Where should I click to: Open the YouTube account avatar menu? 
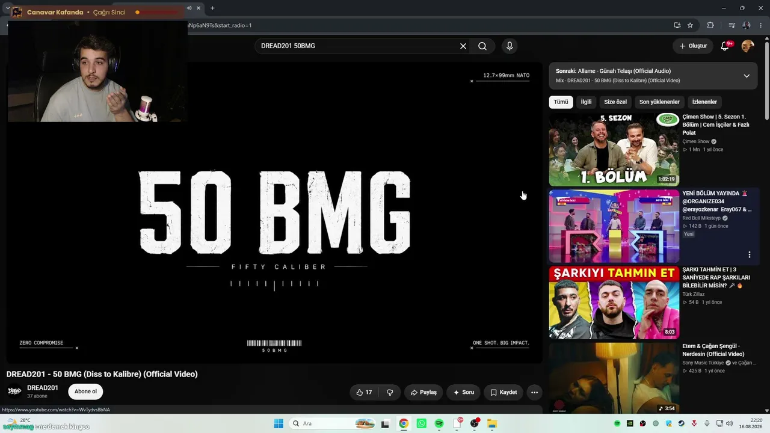click(x=748, y=46)
